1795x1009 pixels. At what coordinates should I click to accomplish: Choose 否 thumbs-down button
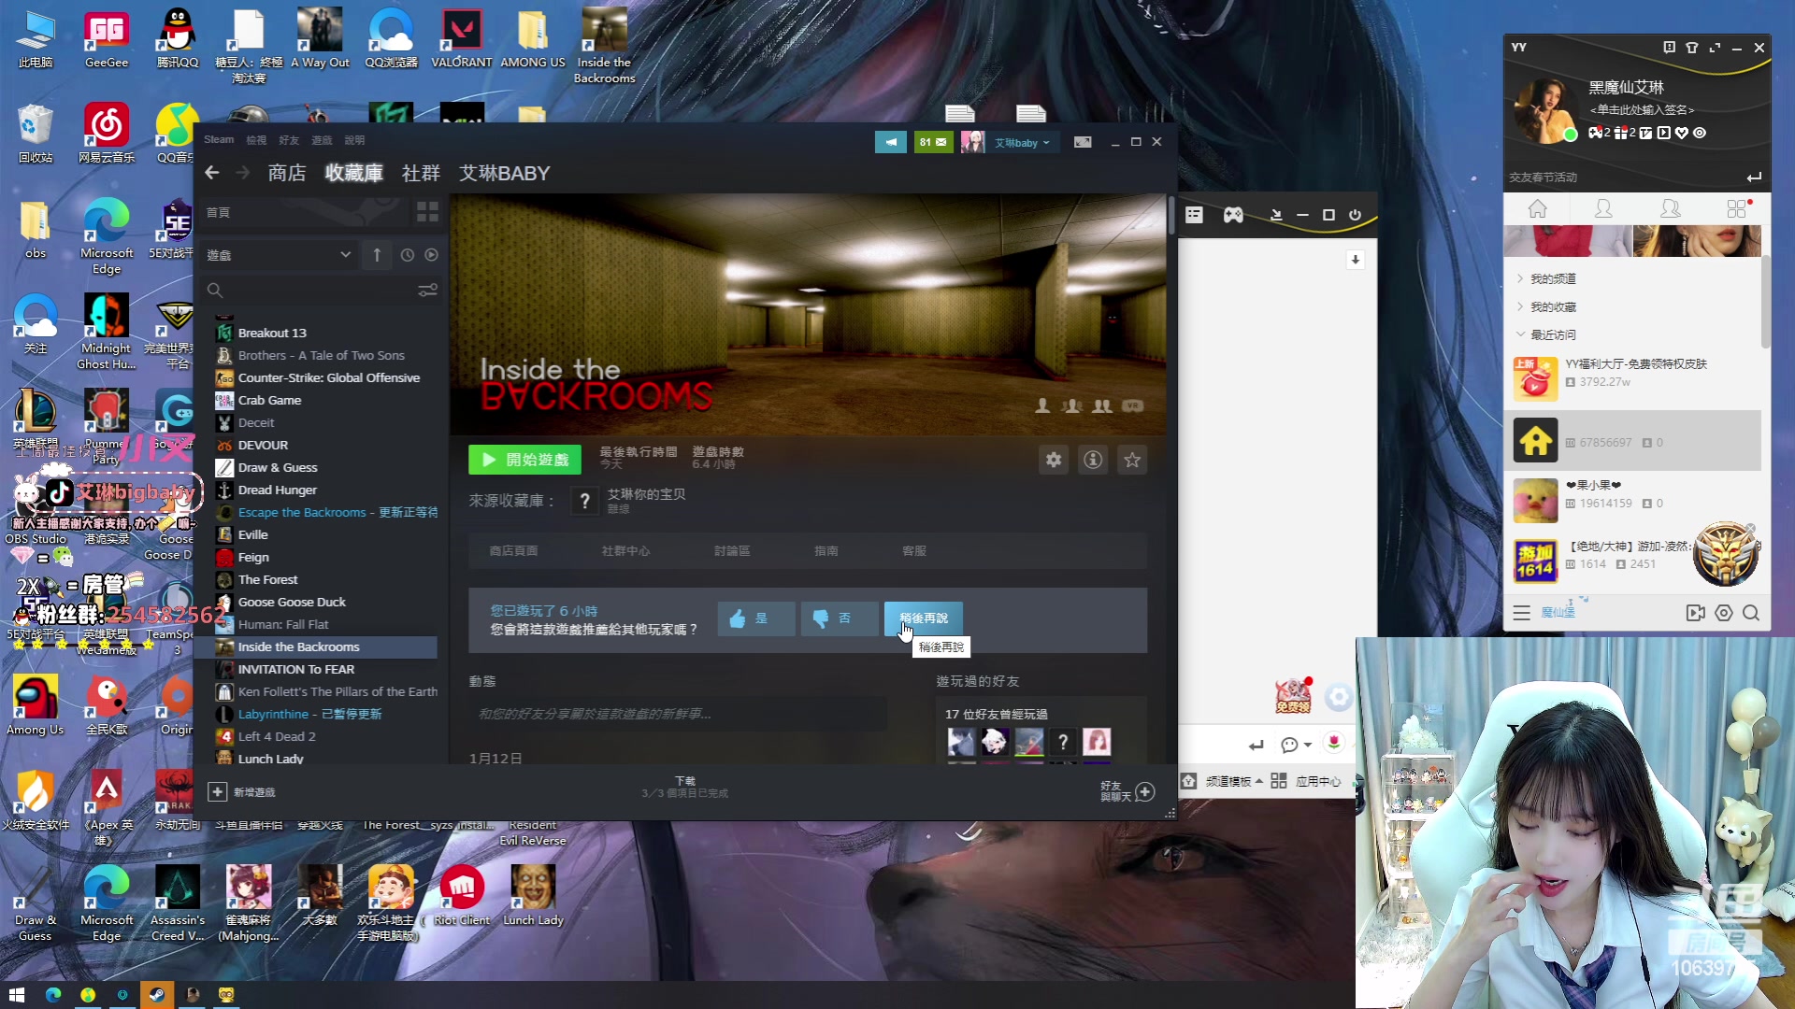point(840,618)
